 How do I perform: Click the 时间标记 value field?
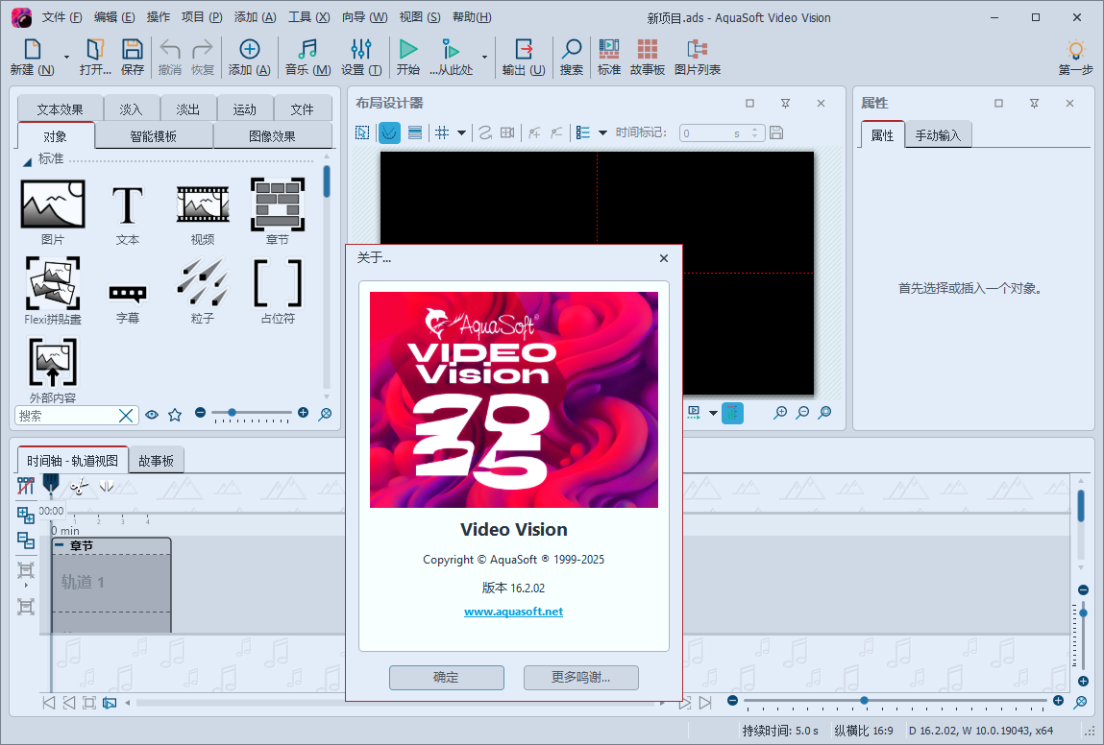point(713,132)
